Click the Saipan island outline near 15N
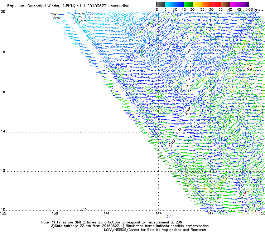This screenshot has width=265, height=232. pyautogui.click(x=189, y=109)
